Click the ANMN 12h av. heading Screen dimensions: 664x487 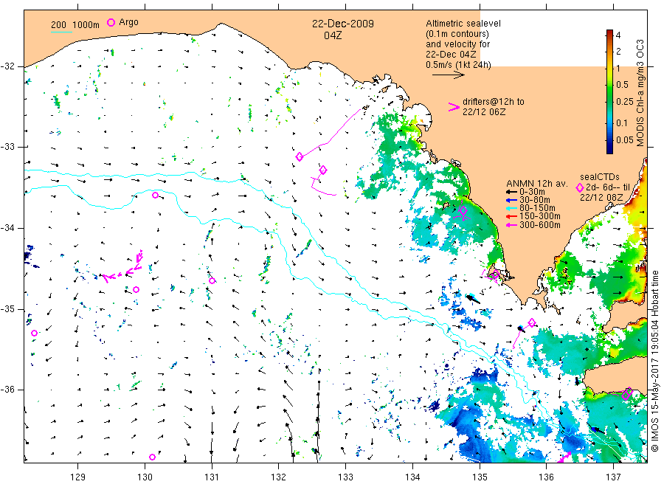tap(537, 184)
